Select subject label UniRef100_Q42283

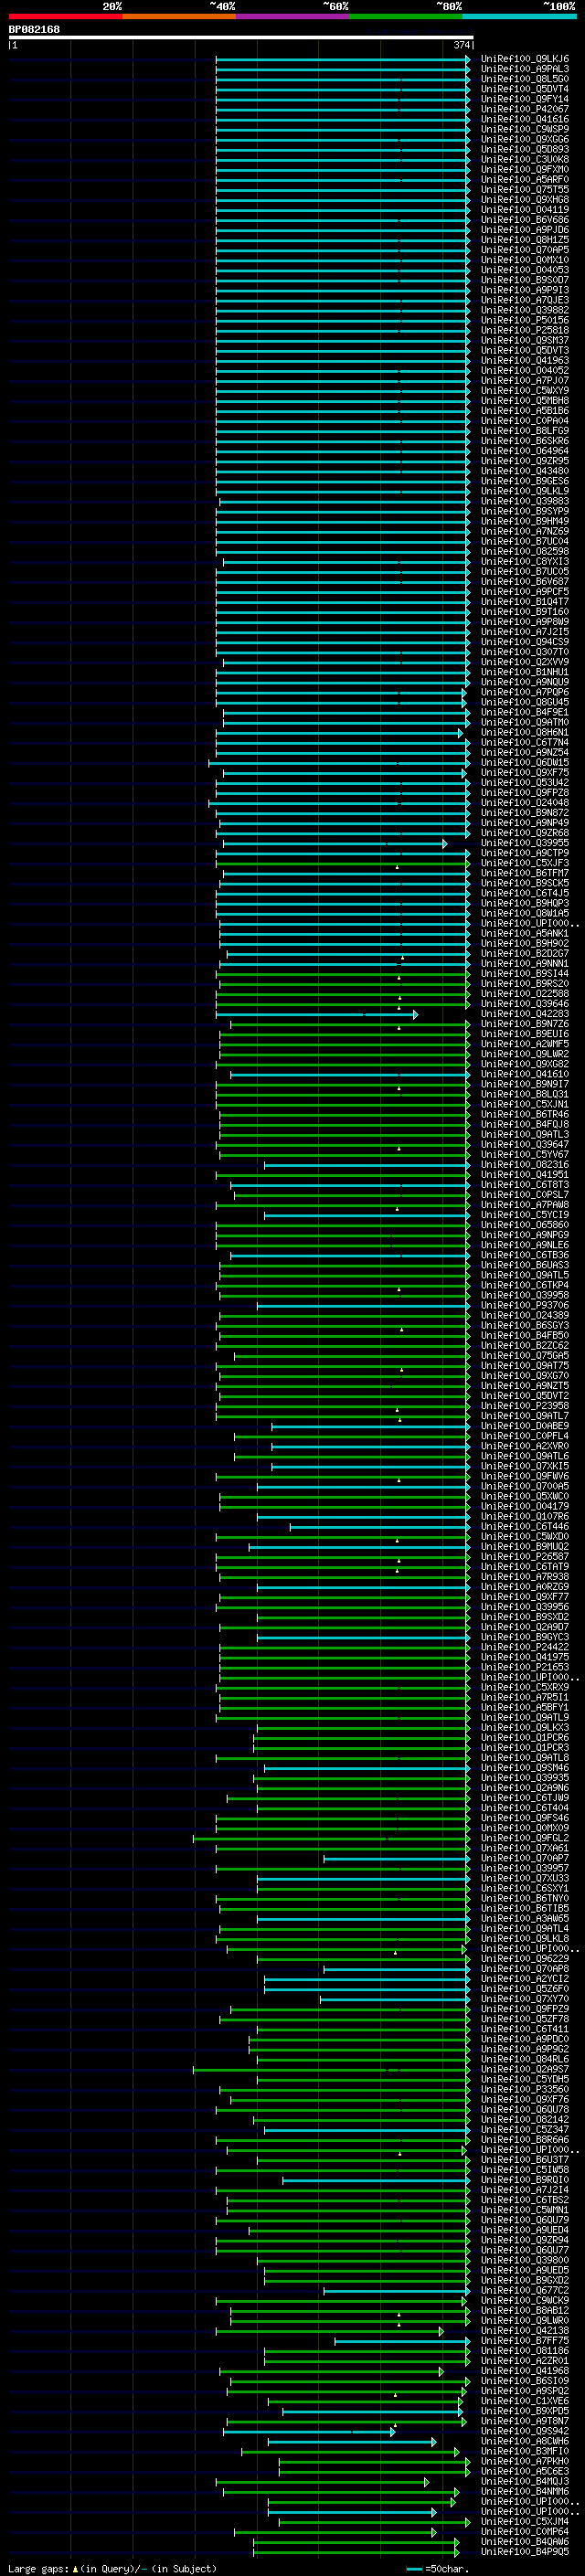pyautogui.click(x=525, y=1014)
